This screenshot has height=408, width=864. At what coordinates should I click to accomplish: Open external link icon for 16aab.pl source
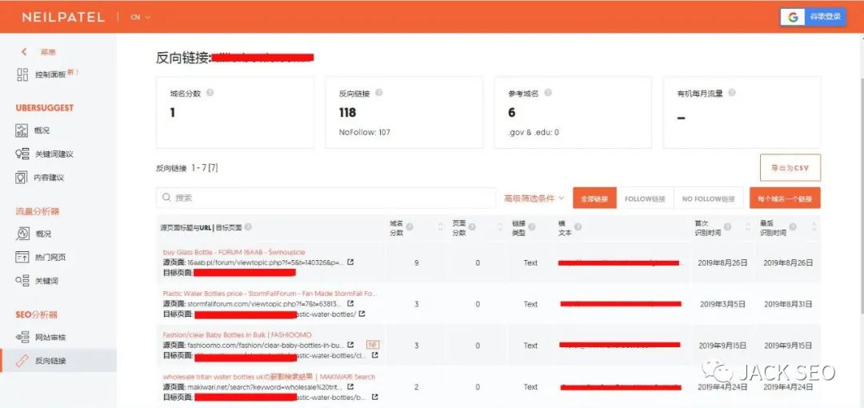point(350,262)
